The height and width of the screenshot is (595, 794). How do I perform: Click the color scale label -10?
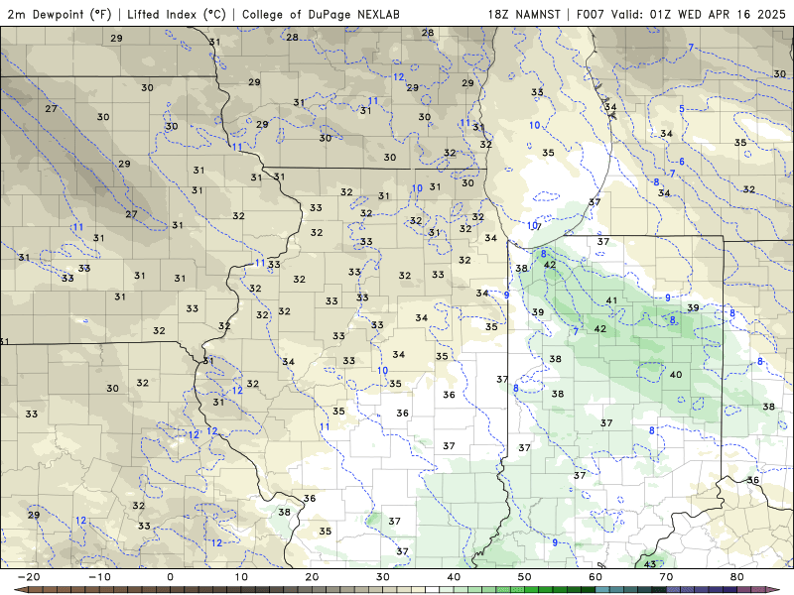click(x=99, y=577)
